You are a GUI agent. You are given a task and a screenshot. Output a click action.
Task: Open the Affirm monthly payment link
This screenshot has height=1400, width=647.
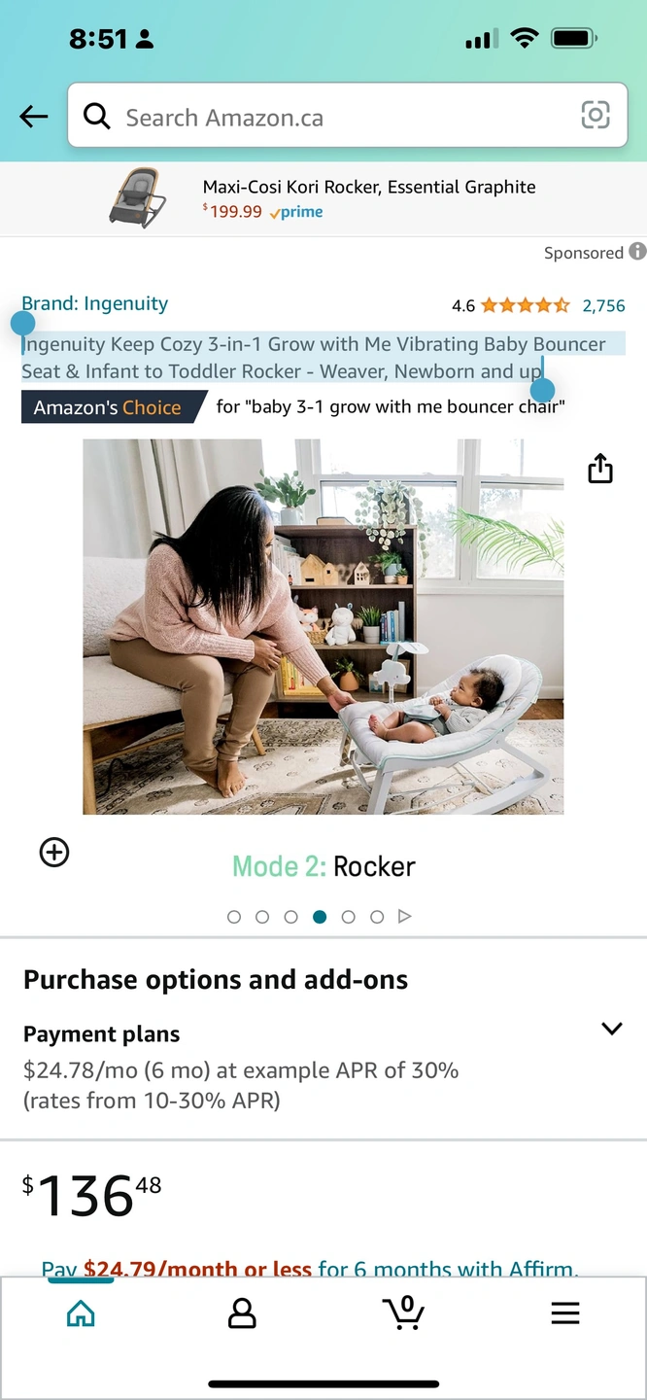310,1269
